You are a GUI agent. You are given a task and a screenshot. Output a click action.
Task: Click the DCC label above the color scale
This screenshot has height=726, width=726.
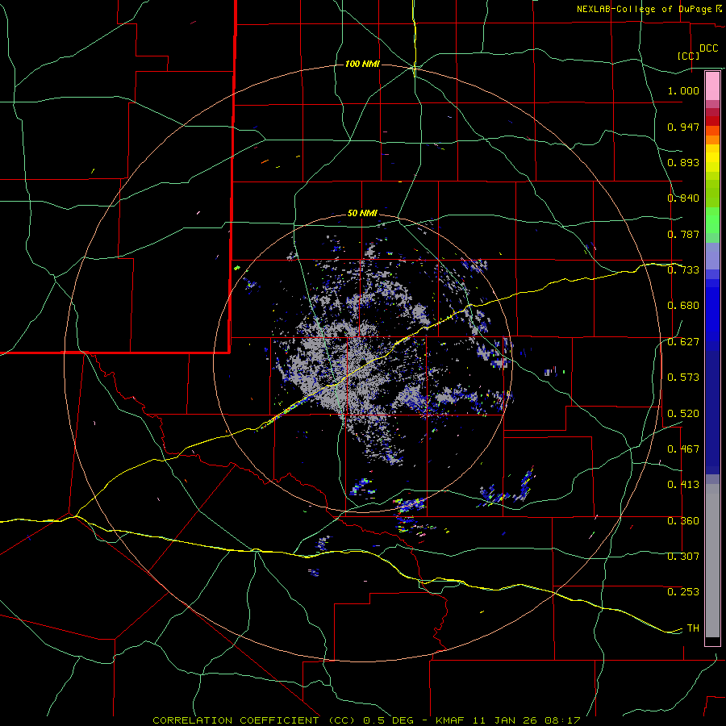tap(708, 48)
